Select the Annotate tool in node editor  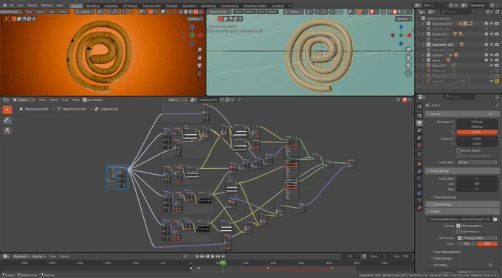(x=7, y=120)
